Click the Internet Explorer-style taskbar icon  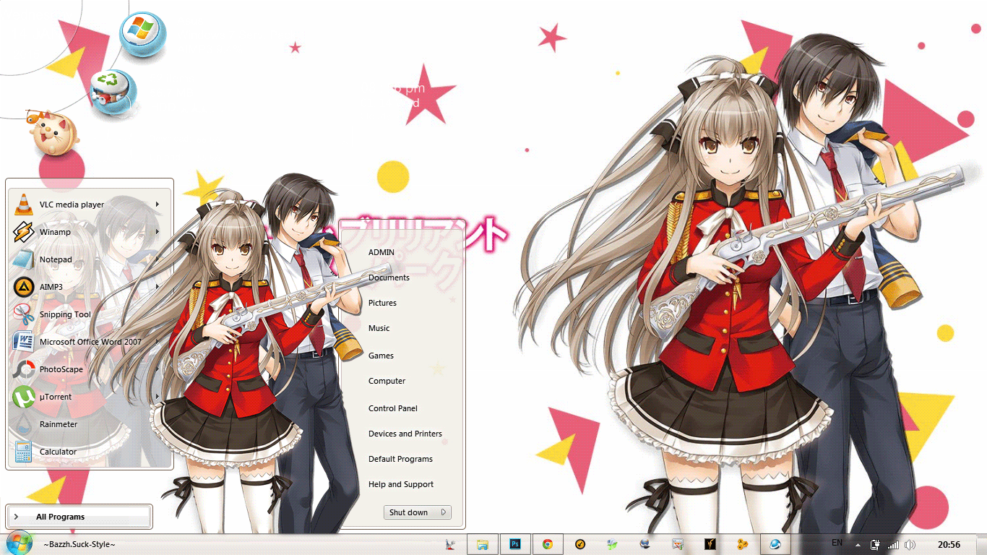click(775, 544)
